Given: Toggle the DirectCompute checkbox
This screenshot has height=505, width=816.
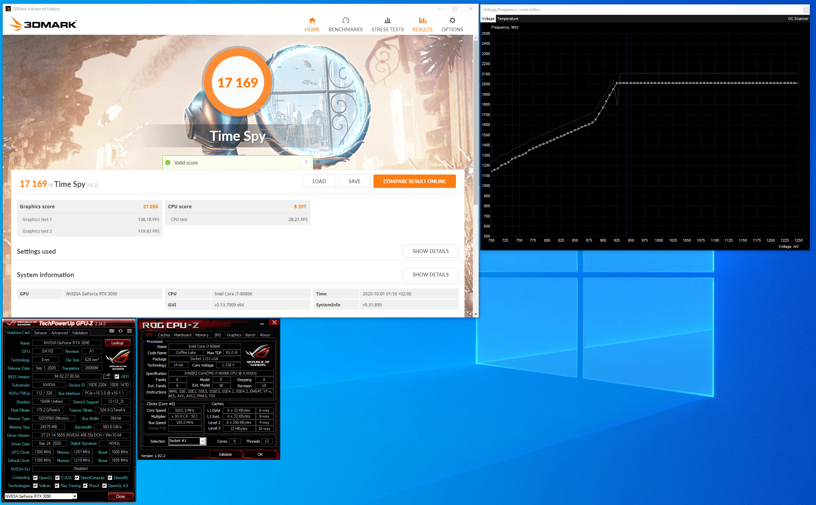Looking at the screenshot, I should click(77, 477).
